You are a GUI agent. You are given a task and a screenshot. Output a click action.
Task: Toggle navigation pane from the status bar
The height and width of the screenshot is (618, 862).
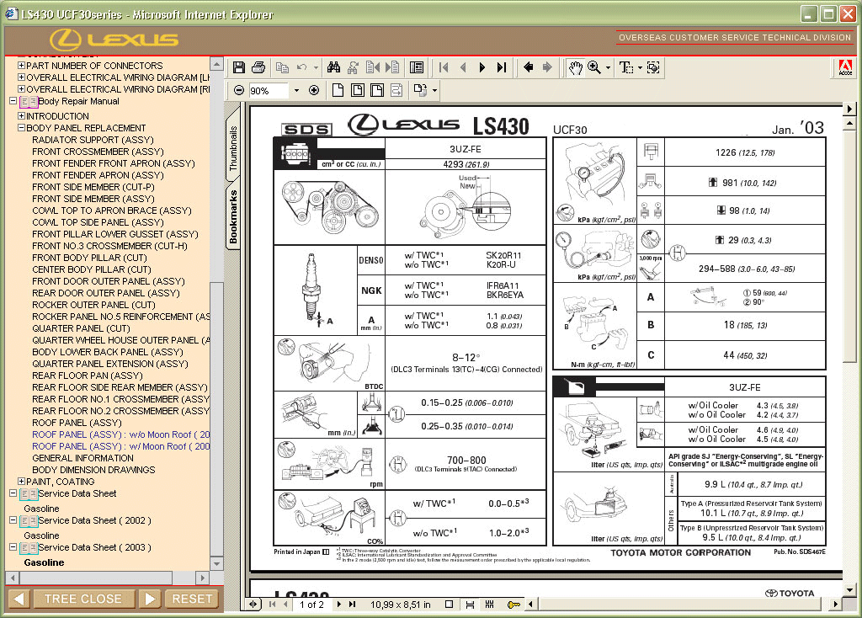pos(253,605)
